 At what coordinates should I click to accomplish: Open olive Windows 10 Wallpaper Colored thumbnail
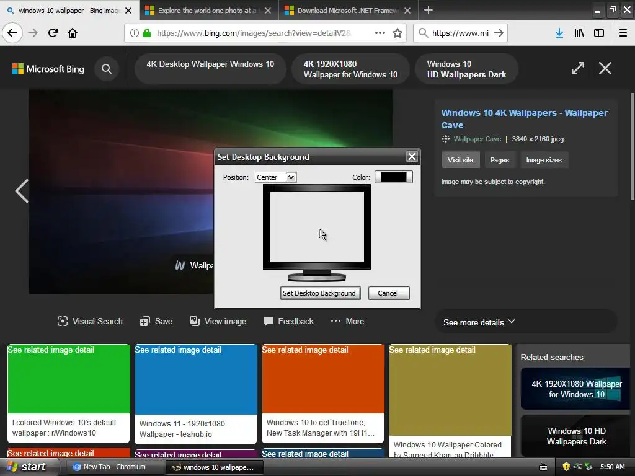[450, 401]
